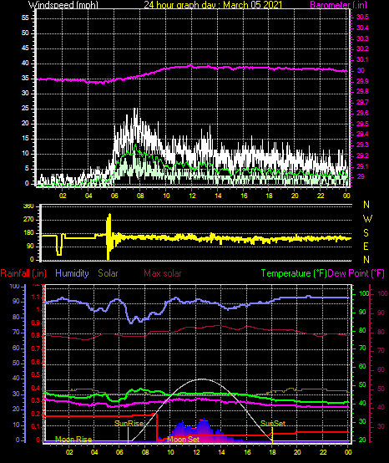The width and height of the screenshot is (389, 463).
Task: Click the Windspeed (mph) axis title
Action: (63, 5)
